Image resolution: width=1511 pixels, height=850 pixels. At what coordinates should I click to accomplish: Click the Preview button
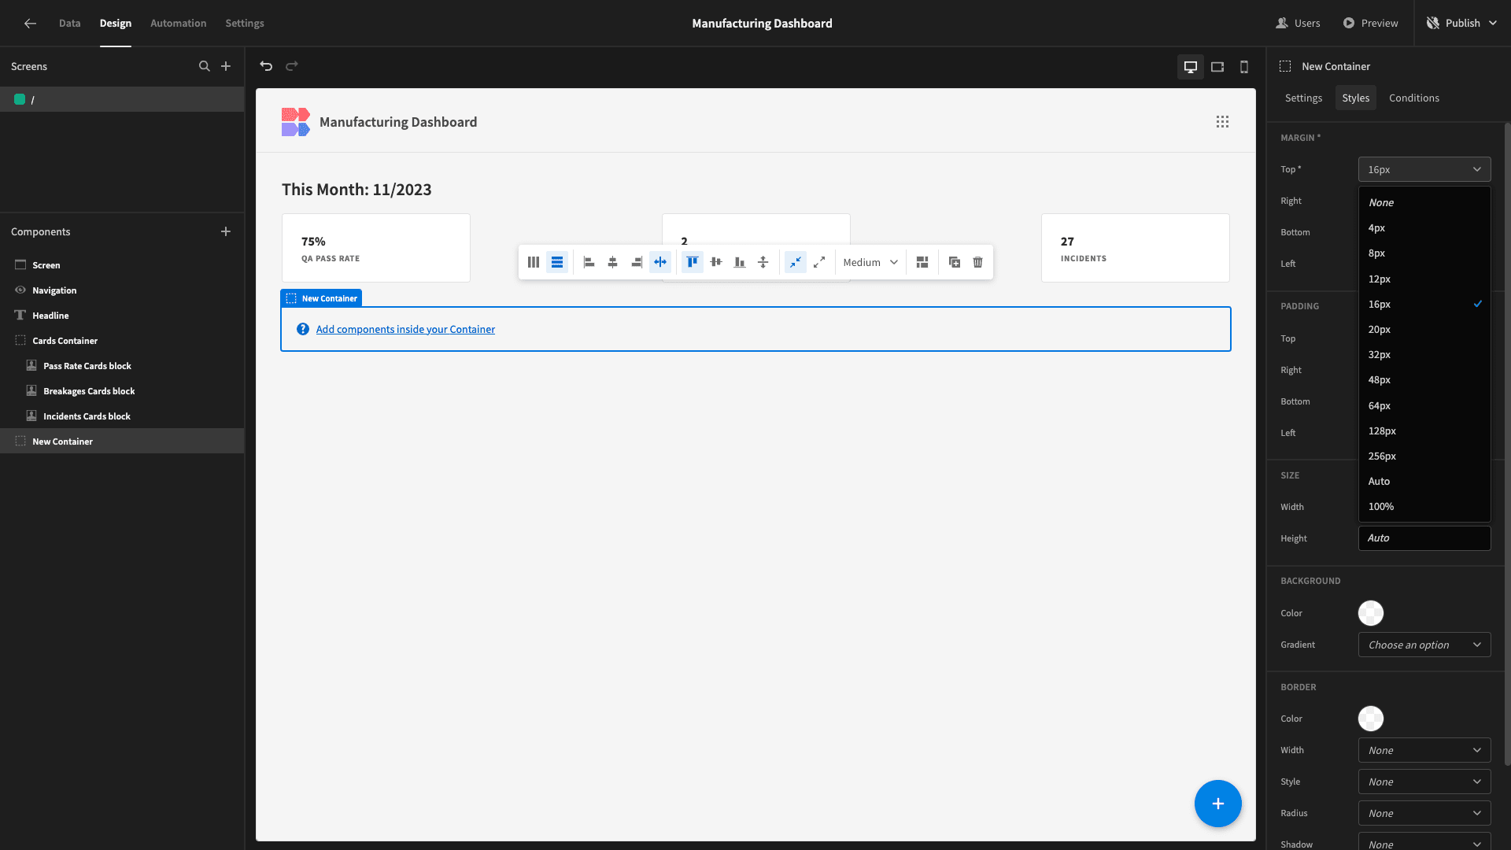[1370, 23]
